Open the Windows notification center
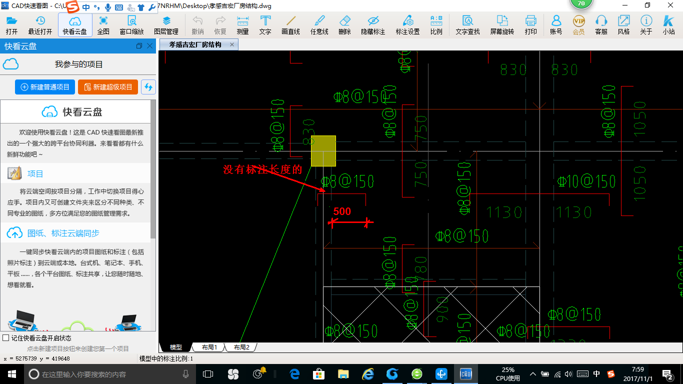683x384 pixels. point(667,373)
